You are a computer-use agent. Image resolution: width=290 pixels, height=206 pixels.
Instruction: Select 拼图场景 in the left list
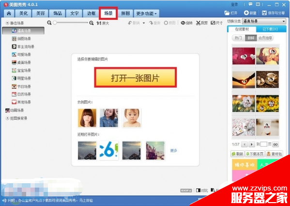coord(21,39)
